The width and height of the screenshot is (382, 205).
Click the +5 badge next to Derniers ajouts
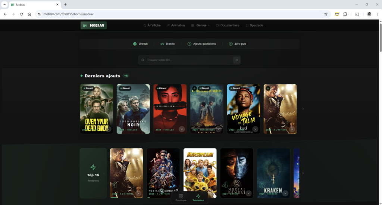tap(126, 76)
